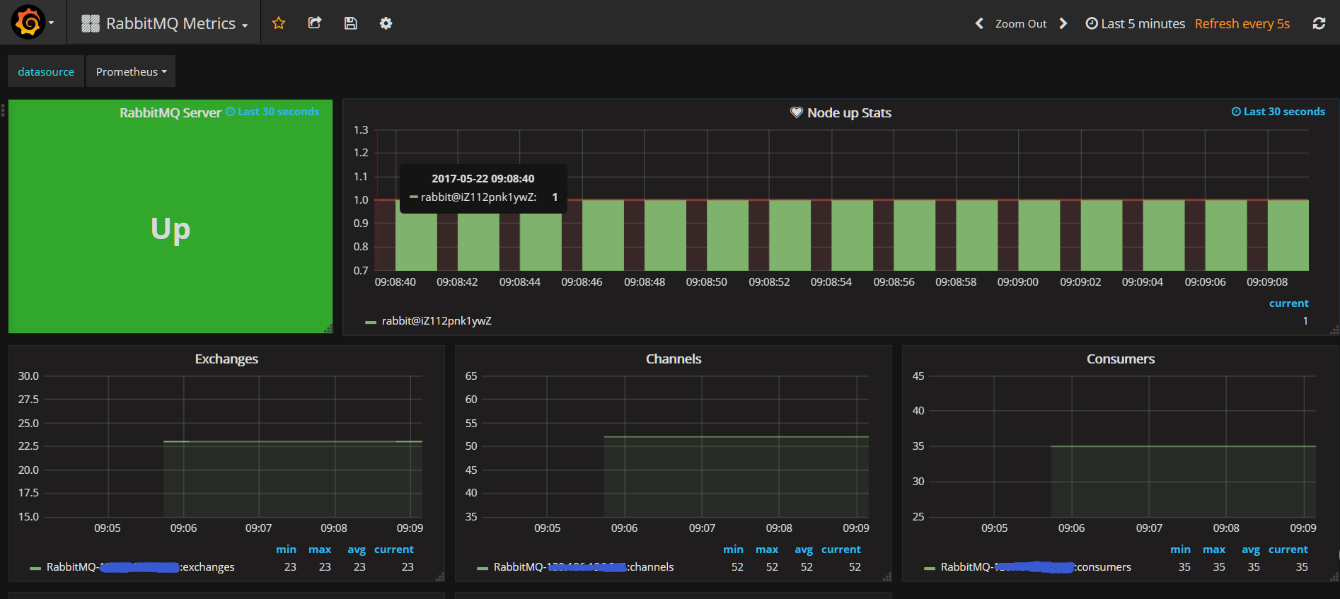
Task: Refresh dashboard with the refresh icon
Action: [x=1319, y=23]
